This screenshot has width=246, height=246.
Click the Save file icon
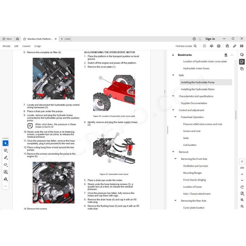tap(204, 46)
